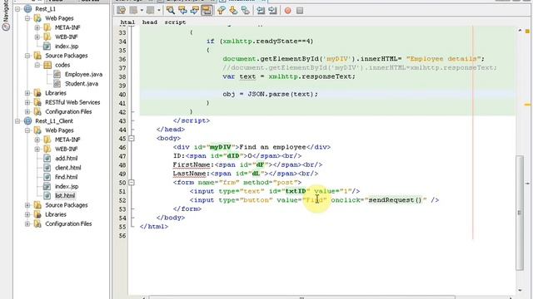Click the Find Selection magnifier icon

pyautogui.click(x=170, y=11)
